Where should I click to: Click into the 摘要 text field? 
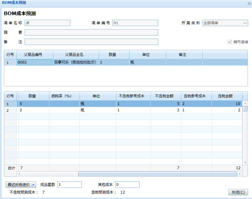coord(91,33)
